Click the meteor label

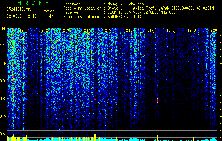50,11
